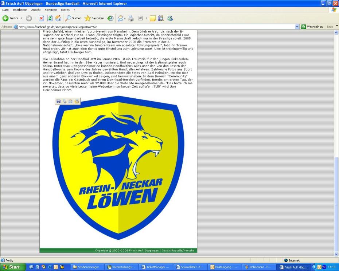Viewport: 339px width, 271px height.
Task: Open the Windows Start button
Action: (x=13, y=267)
